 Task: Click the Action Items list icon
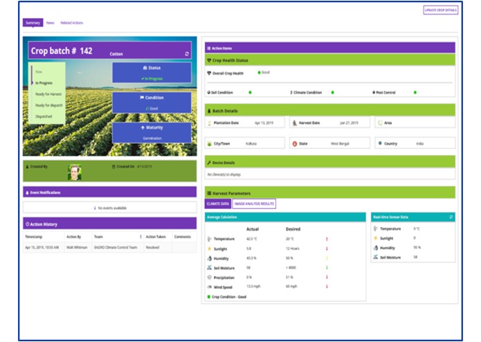pyautogui.click(x=209, y=48)
